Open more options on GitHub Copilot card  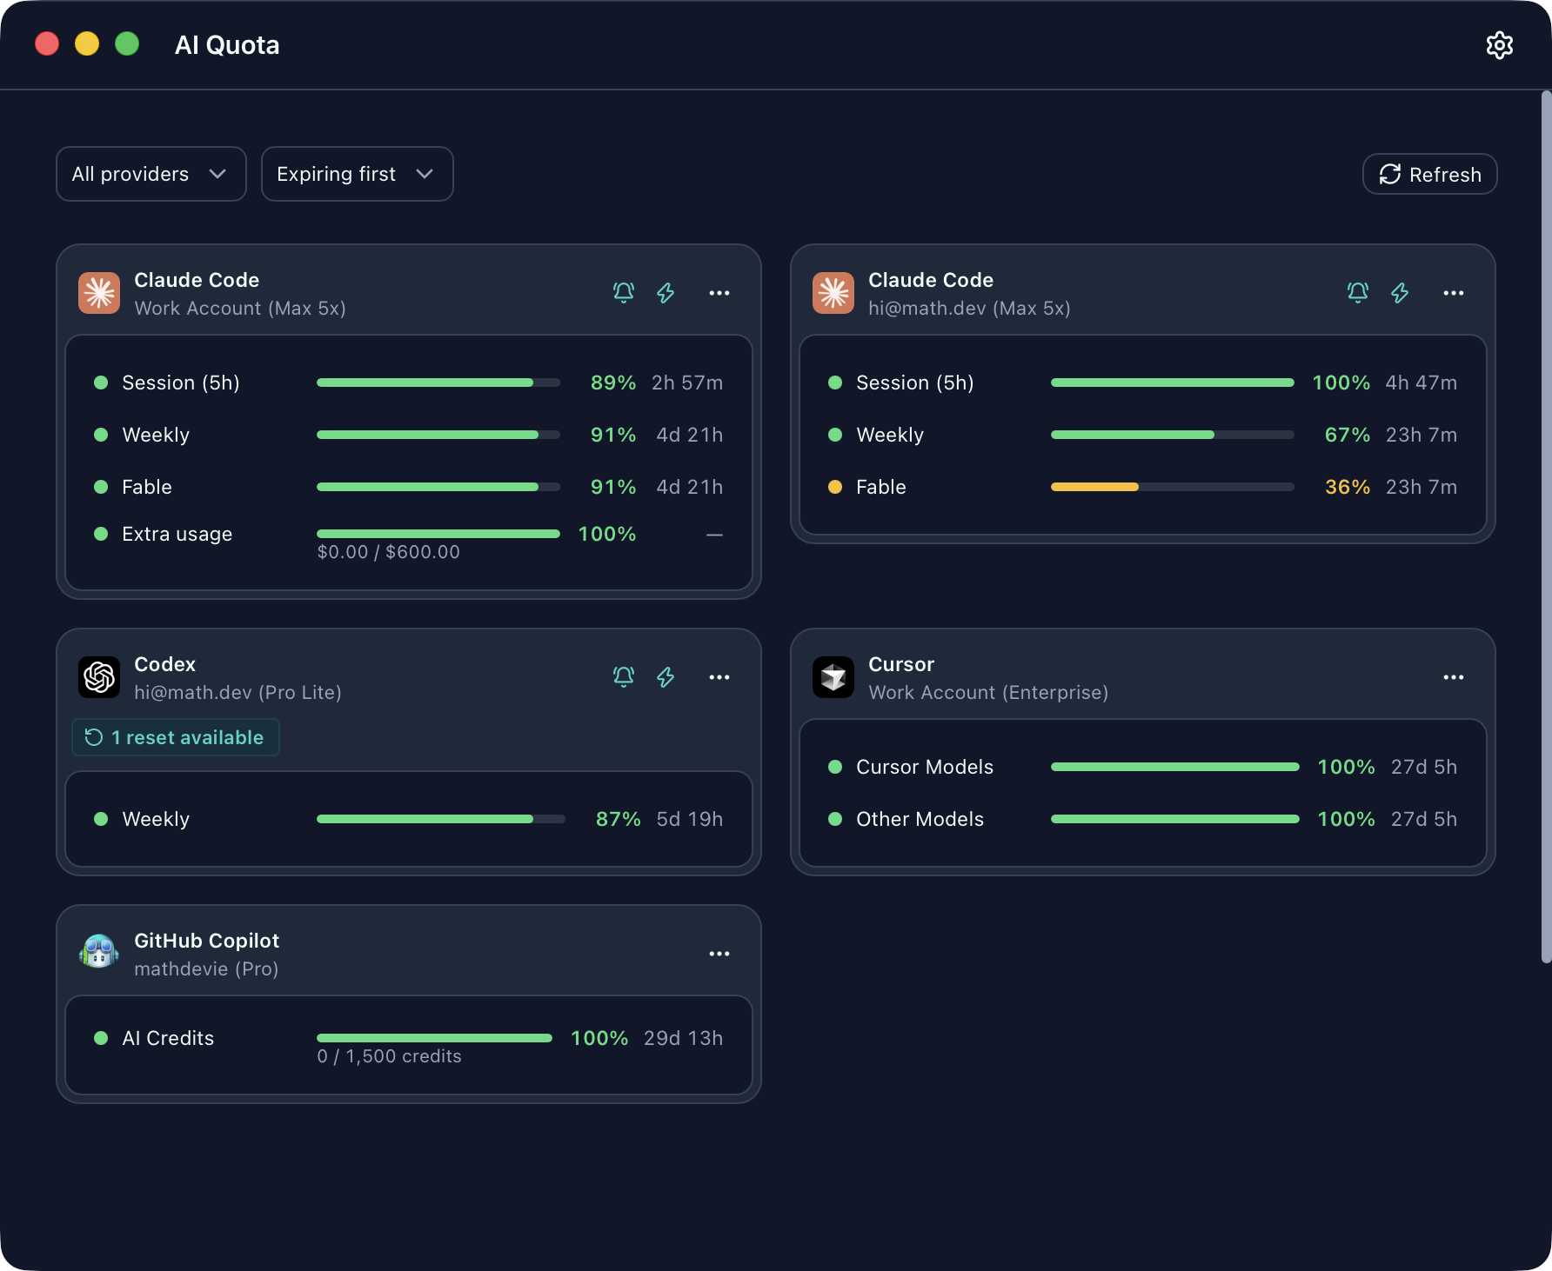coord(719,954)
